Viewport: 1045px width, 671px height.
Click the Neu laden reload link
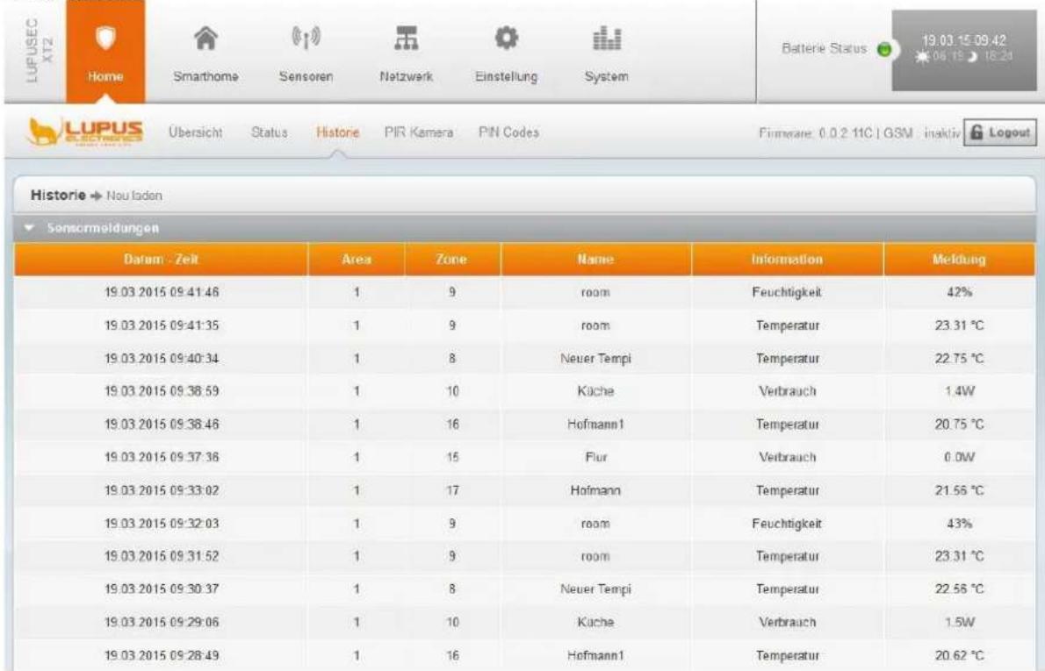pyautogui.click(x=134, y=196)
